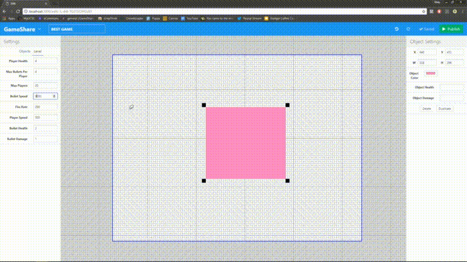Open the pink Object Color swatch
Image resolution: width=467 pixels, height=262 pixels.
[430, 73]
